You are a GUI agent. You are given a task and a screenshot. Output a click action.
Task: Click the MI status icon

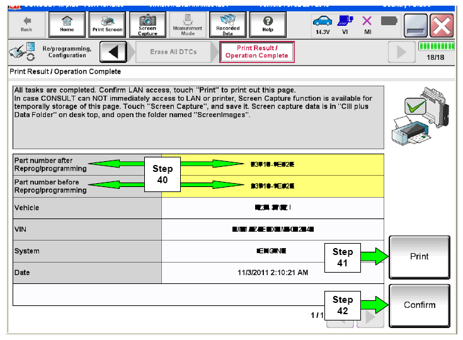tap(367, 23)
